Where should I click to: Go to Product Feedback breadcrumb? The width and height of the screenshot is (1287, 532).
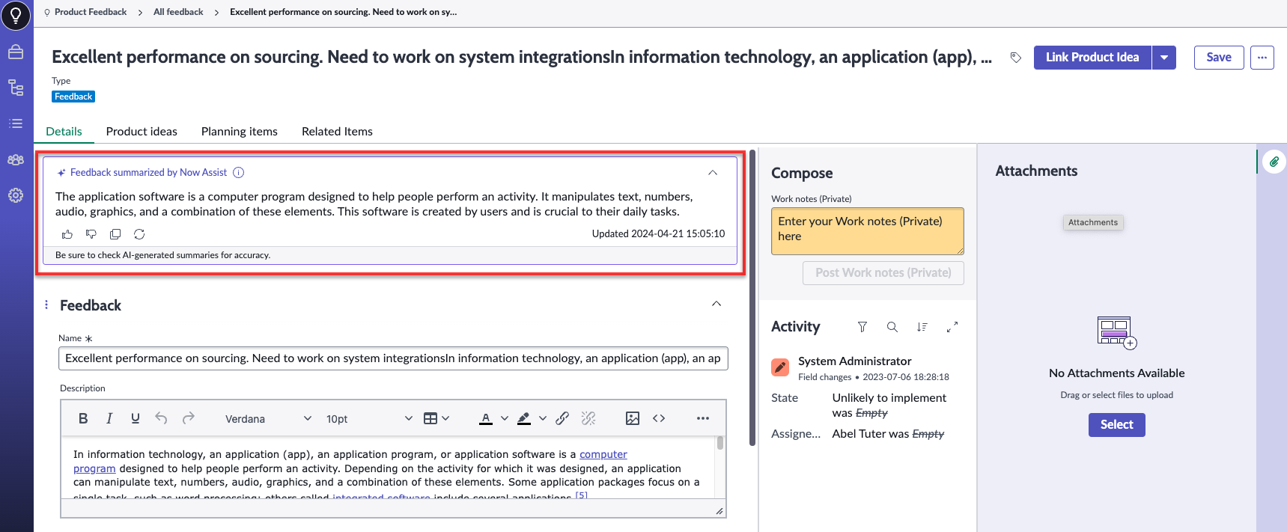tap(91, 12)
